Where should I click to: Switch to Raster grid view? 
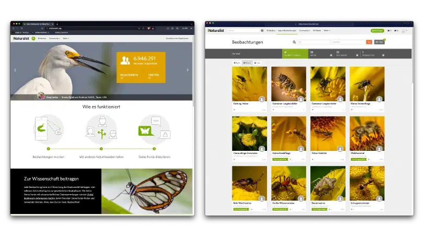[247, 63]
